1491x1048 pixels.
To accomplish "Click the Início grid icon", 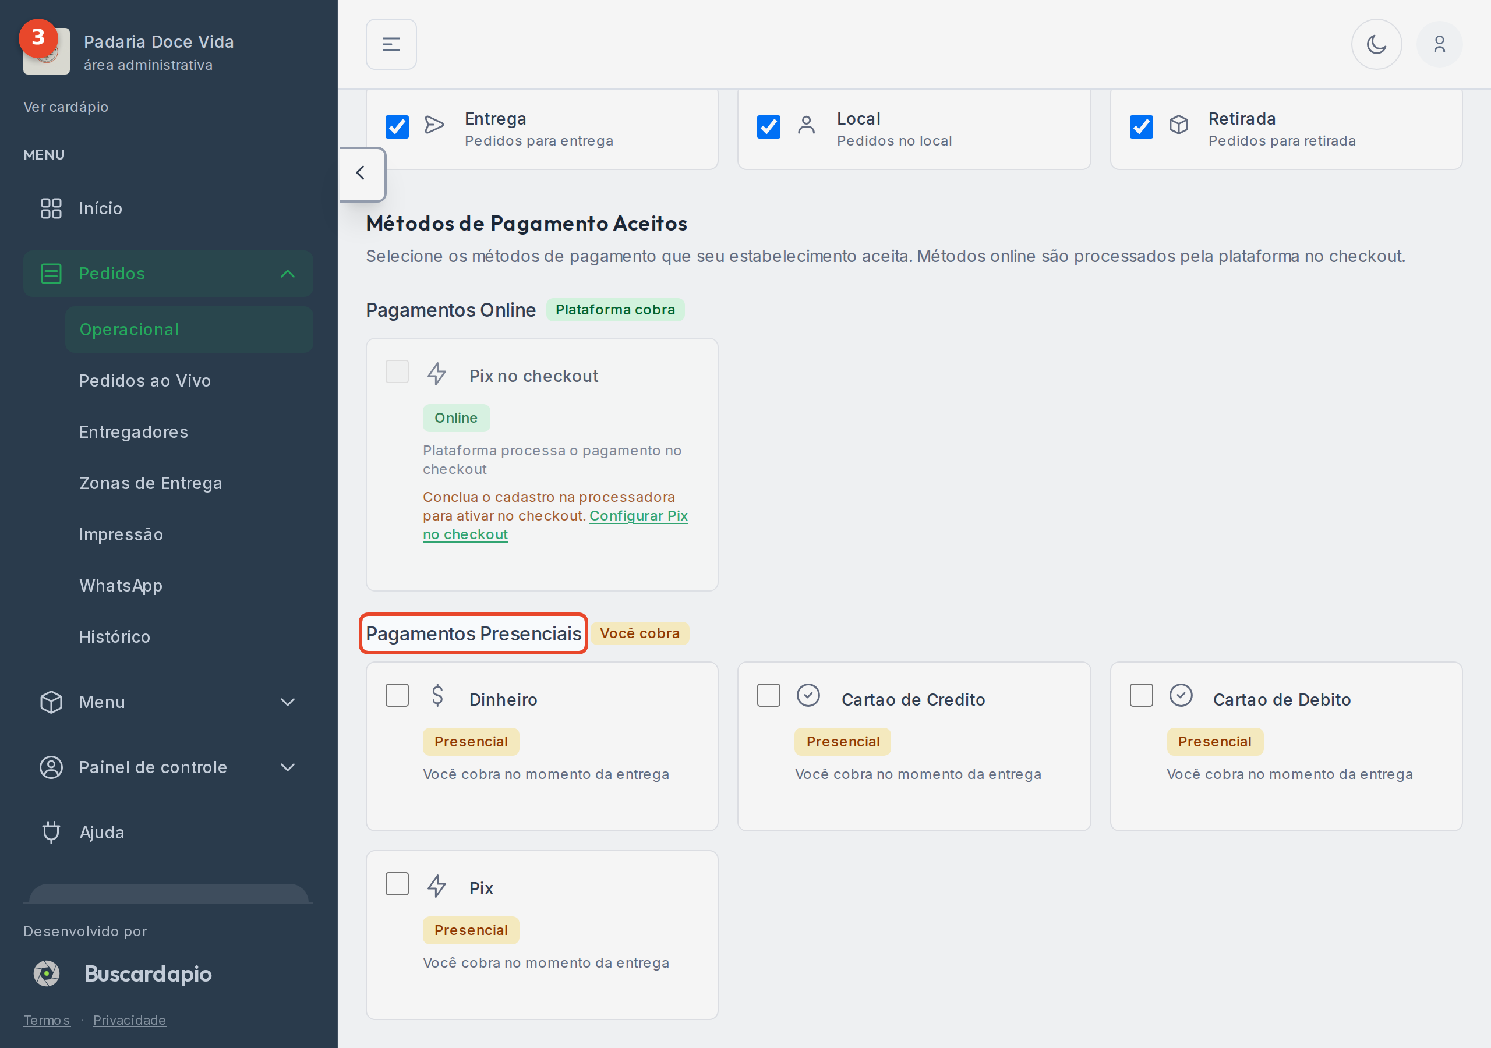I will coord(51,208).
